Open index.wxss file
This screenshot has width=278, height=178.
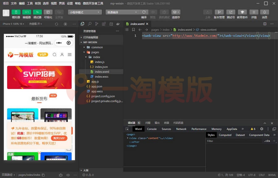101,77
